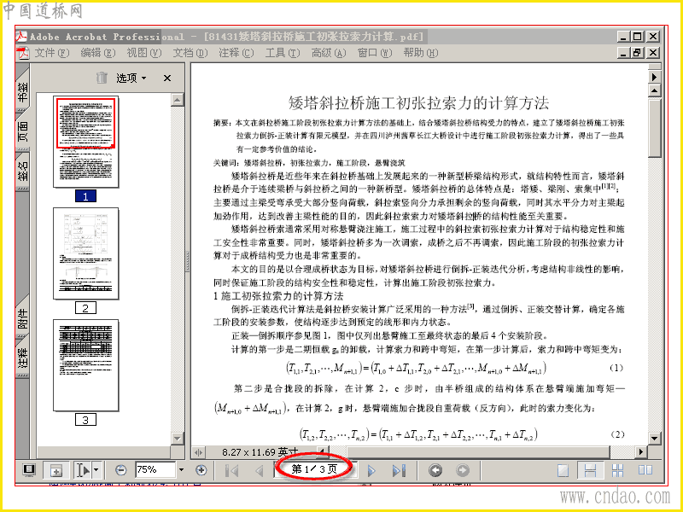Click the 第 1/3 页 page number field
The image size is (683, 512).
[x=313, y=468]
